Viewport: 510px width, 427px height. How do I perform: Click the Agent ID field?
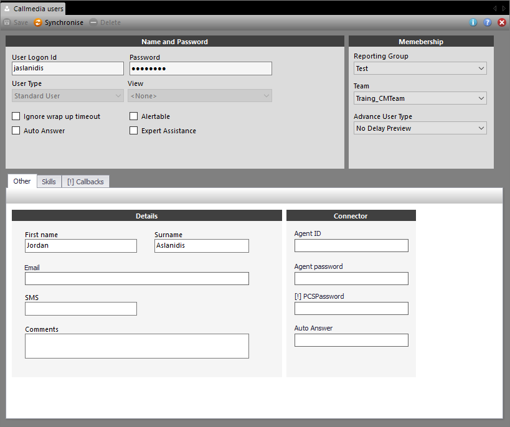pyautogui.click(x=351, y=245)
